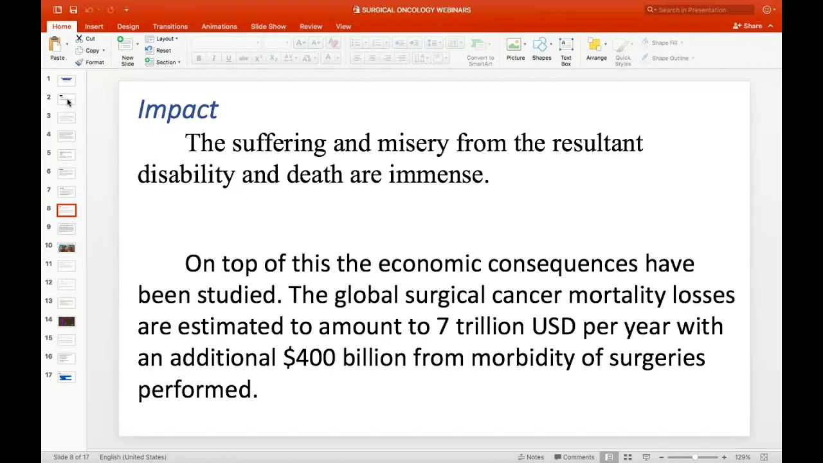Click the Reset slide button

(x=158, y=50)
